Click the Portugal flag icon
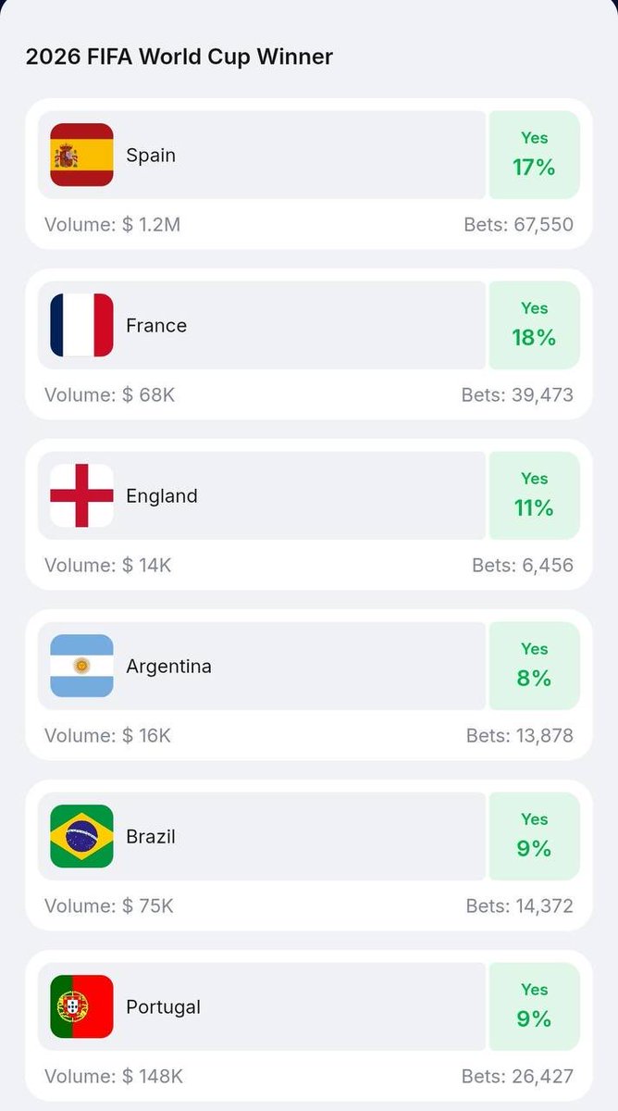Screen dimensions: 618x1111 pos(81,1006)
